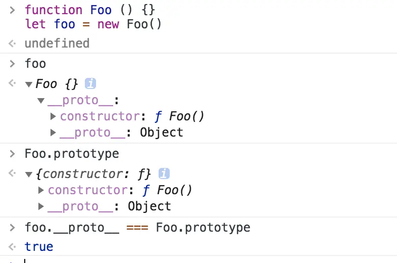Collapse the expanded __proto__ under Foo {}
This screenshot has height=263, width=397.
click(41, 101)
